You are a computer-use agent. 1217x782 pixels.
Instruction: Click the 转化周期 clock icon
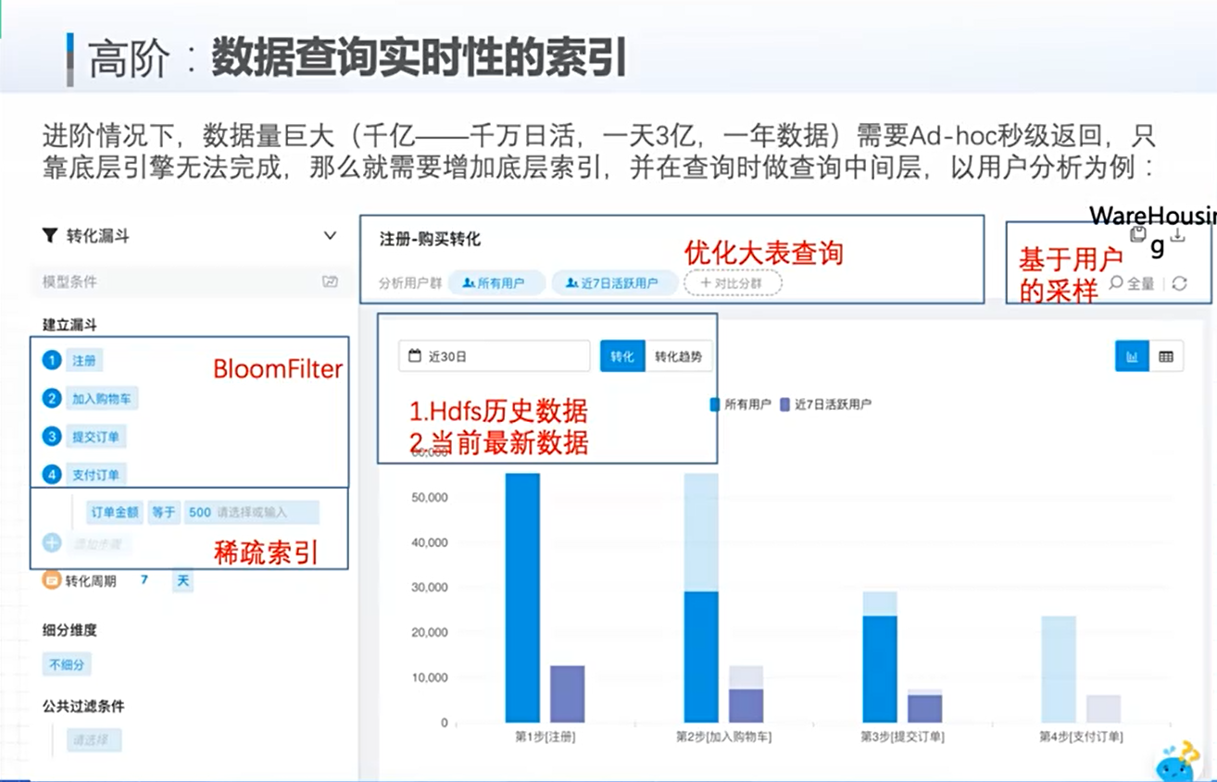pos(52,581)
